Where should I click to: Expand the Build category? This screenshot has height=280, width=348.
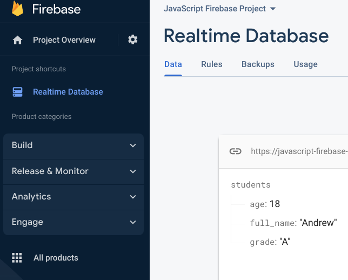point(73,145)
